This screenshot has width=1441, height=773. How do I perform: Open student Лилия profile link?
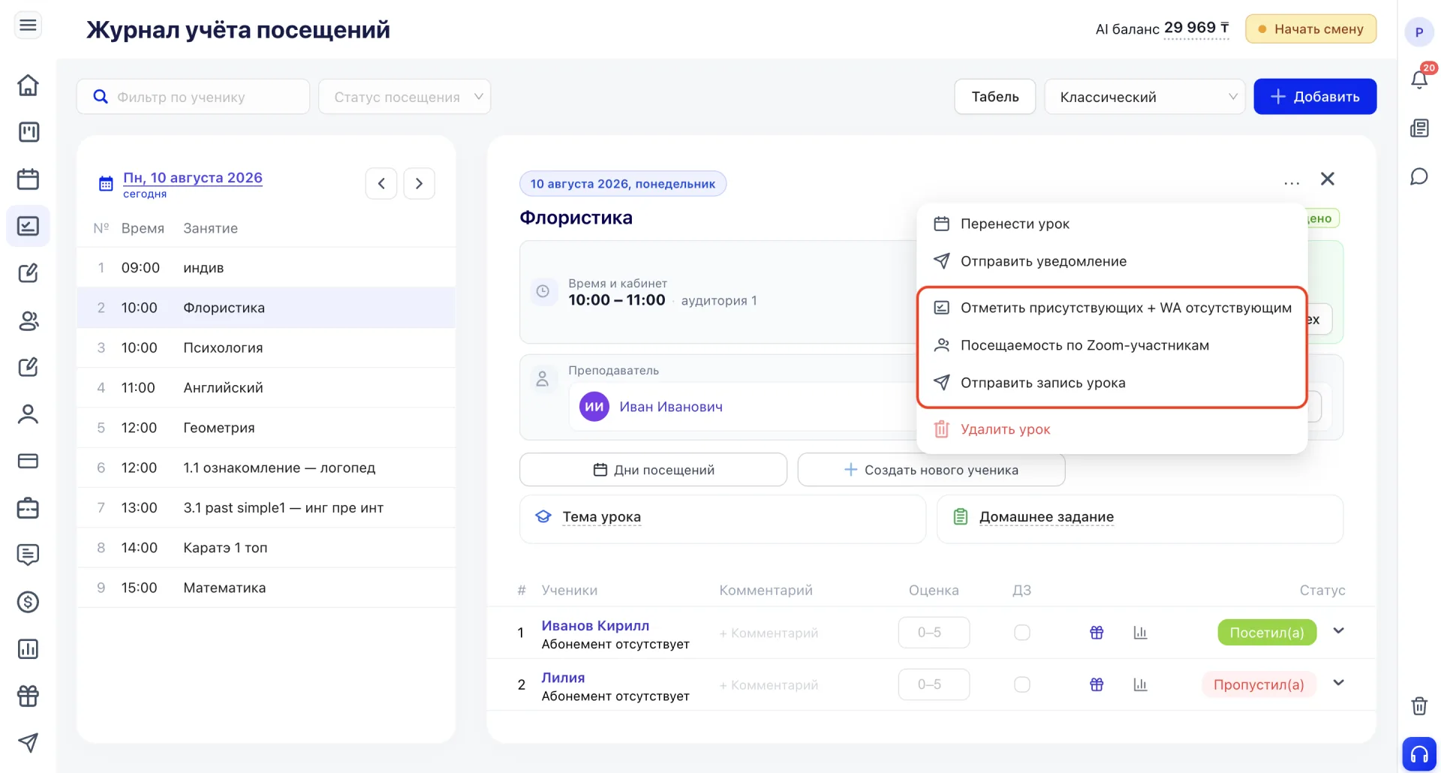coord(563,678)
